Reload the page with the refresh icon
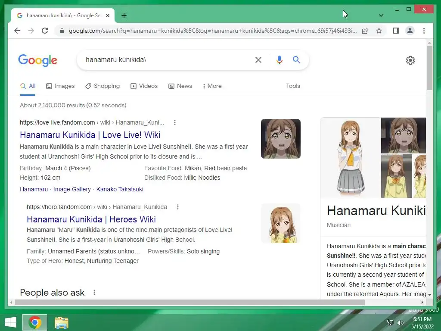The height and width of the screenshot is (331, 441). coord(45,31)
